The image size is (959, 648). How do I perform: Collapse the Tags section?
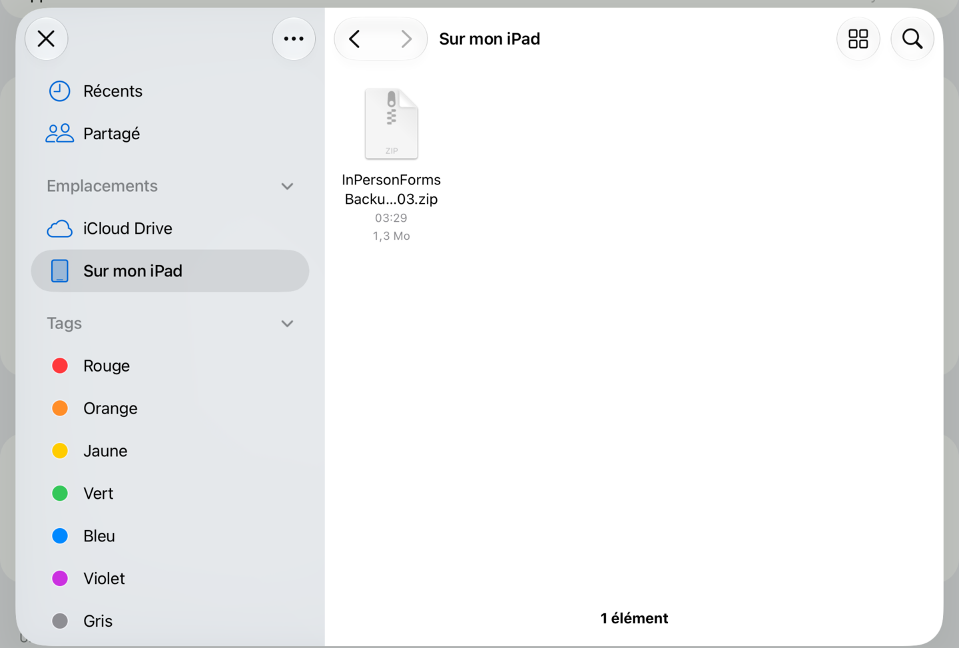(x=288, y=324)
